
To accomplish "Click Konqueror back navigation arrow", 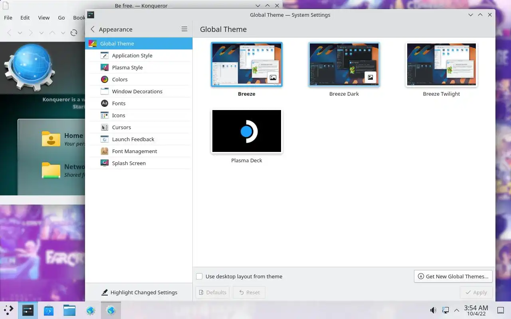I will (10, 33).
